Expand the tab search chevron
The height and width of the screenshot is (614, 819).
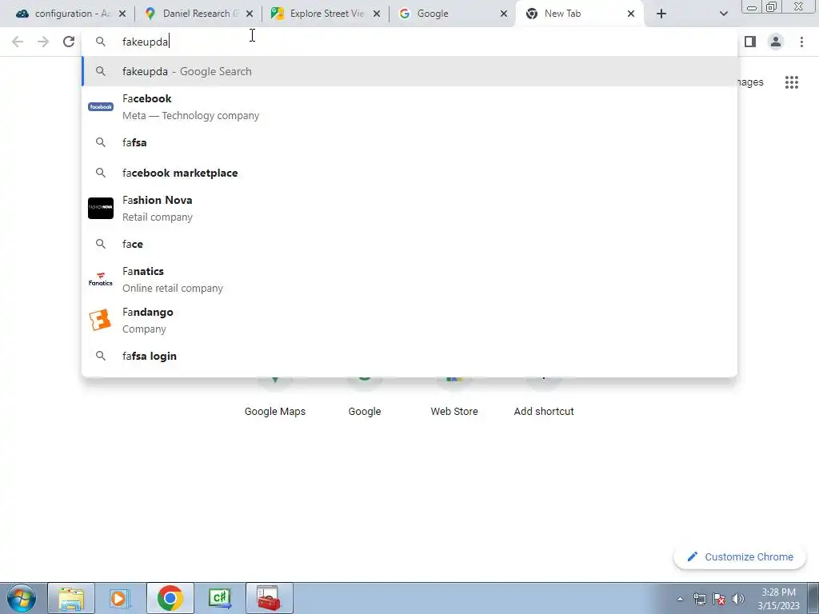pyautogui.click(x=723, y=14)
